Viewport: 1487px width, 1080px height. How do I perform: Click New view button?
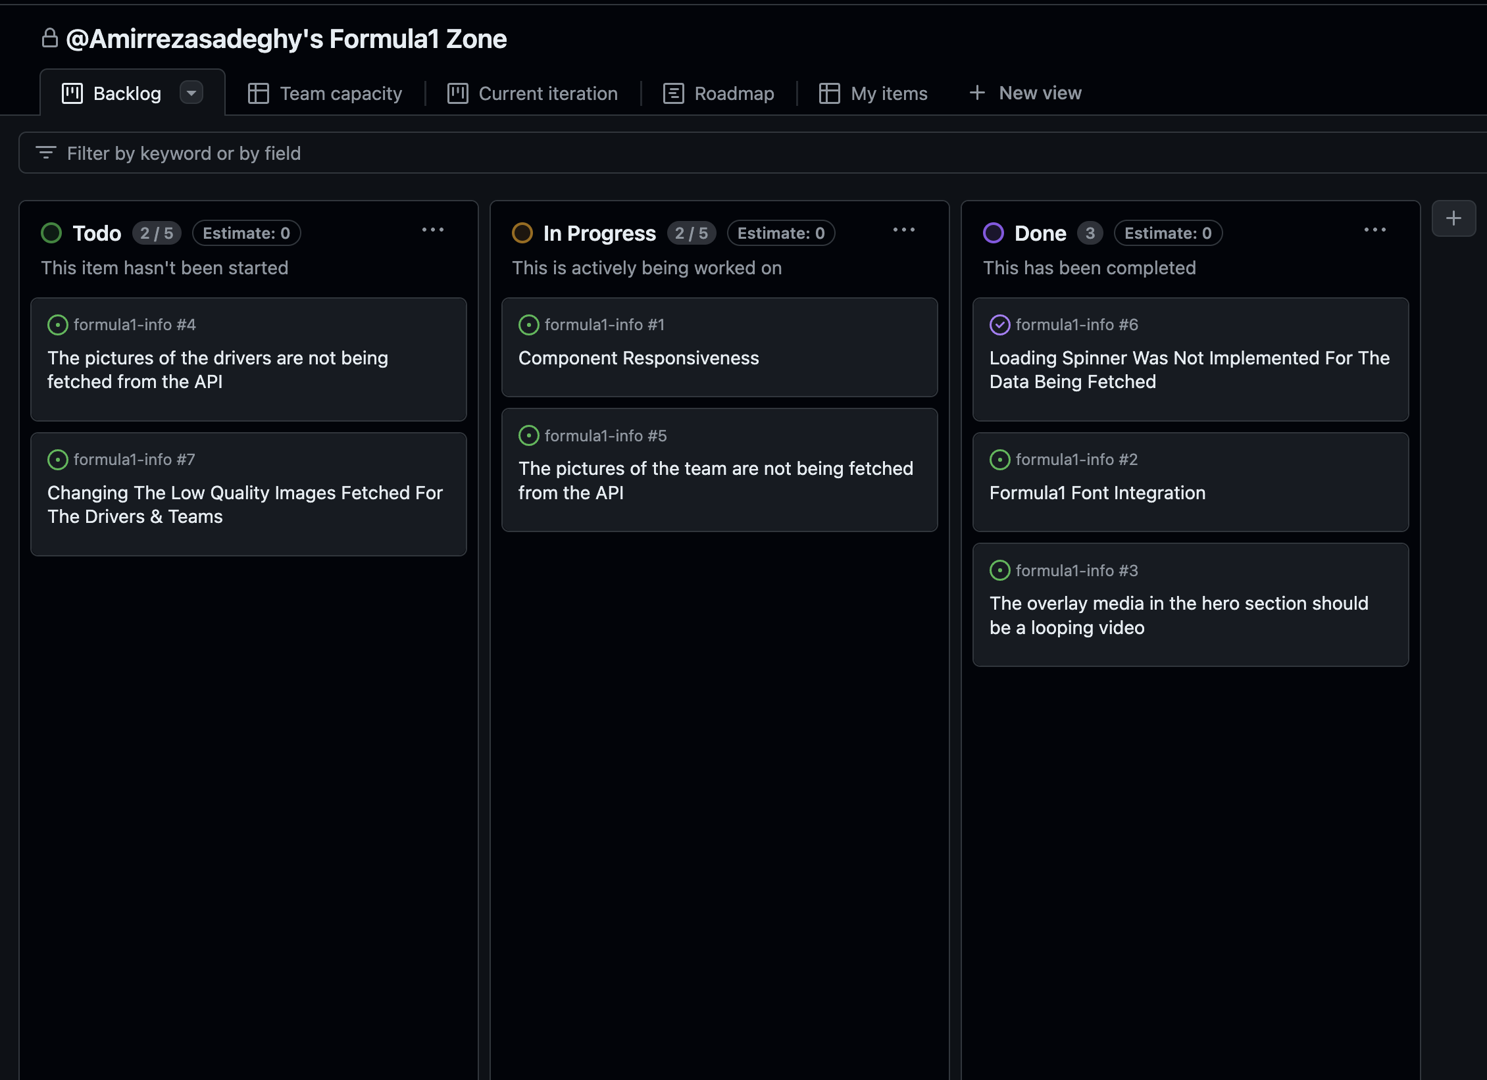1025,93
